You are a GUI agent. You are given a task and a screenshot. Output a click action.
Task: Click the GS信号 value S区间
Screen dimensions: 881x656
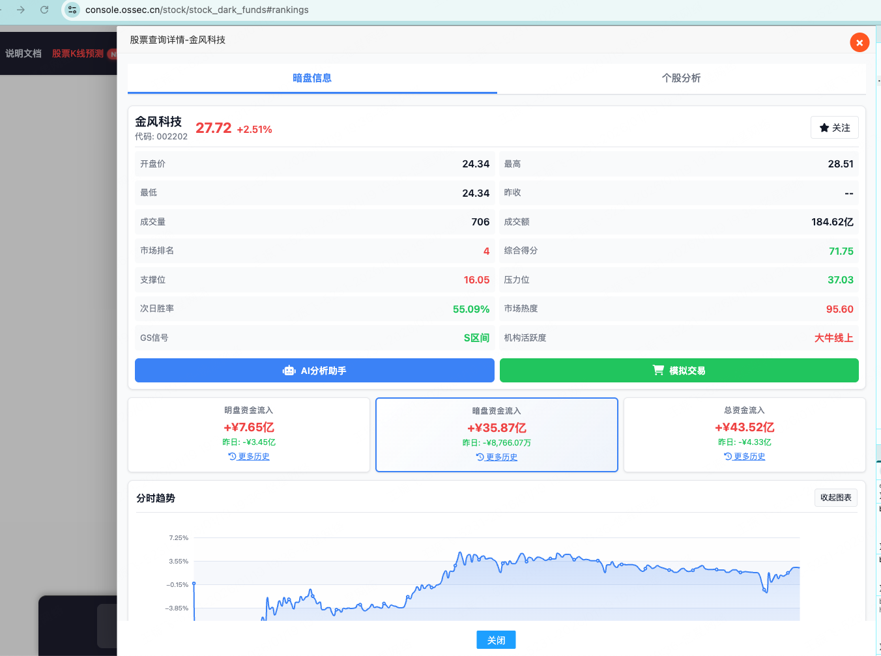click(476, 338)
